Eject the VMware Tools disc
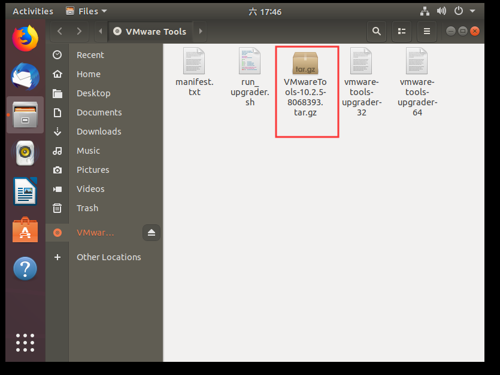Screen dimensions: 500x375 click(x=151, y=233)
